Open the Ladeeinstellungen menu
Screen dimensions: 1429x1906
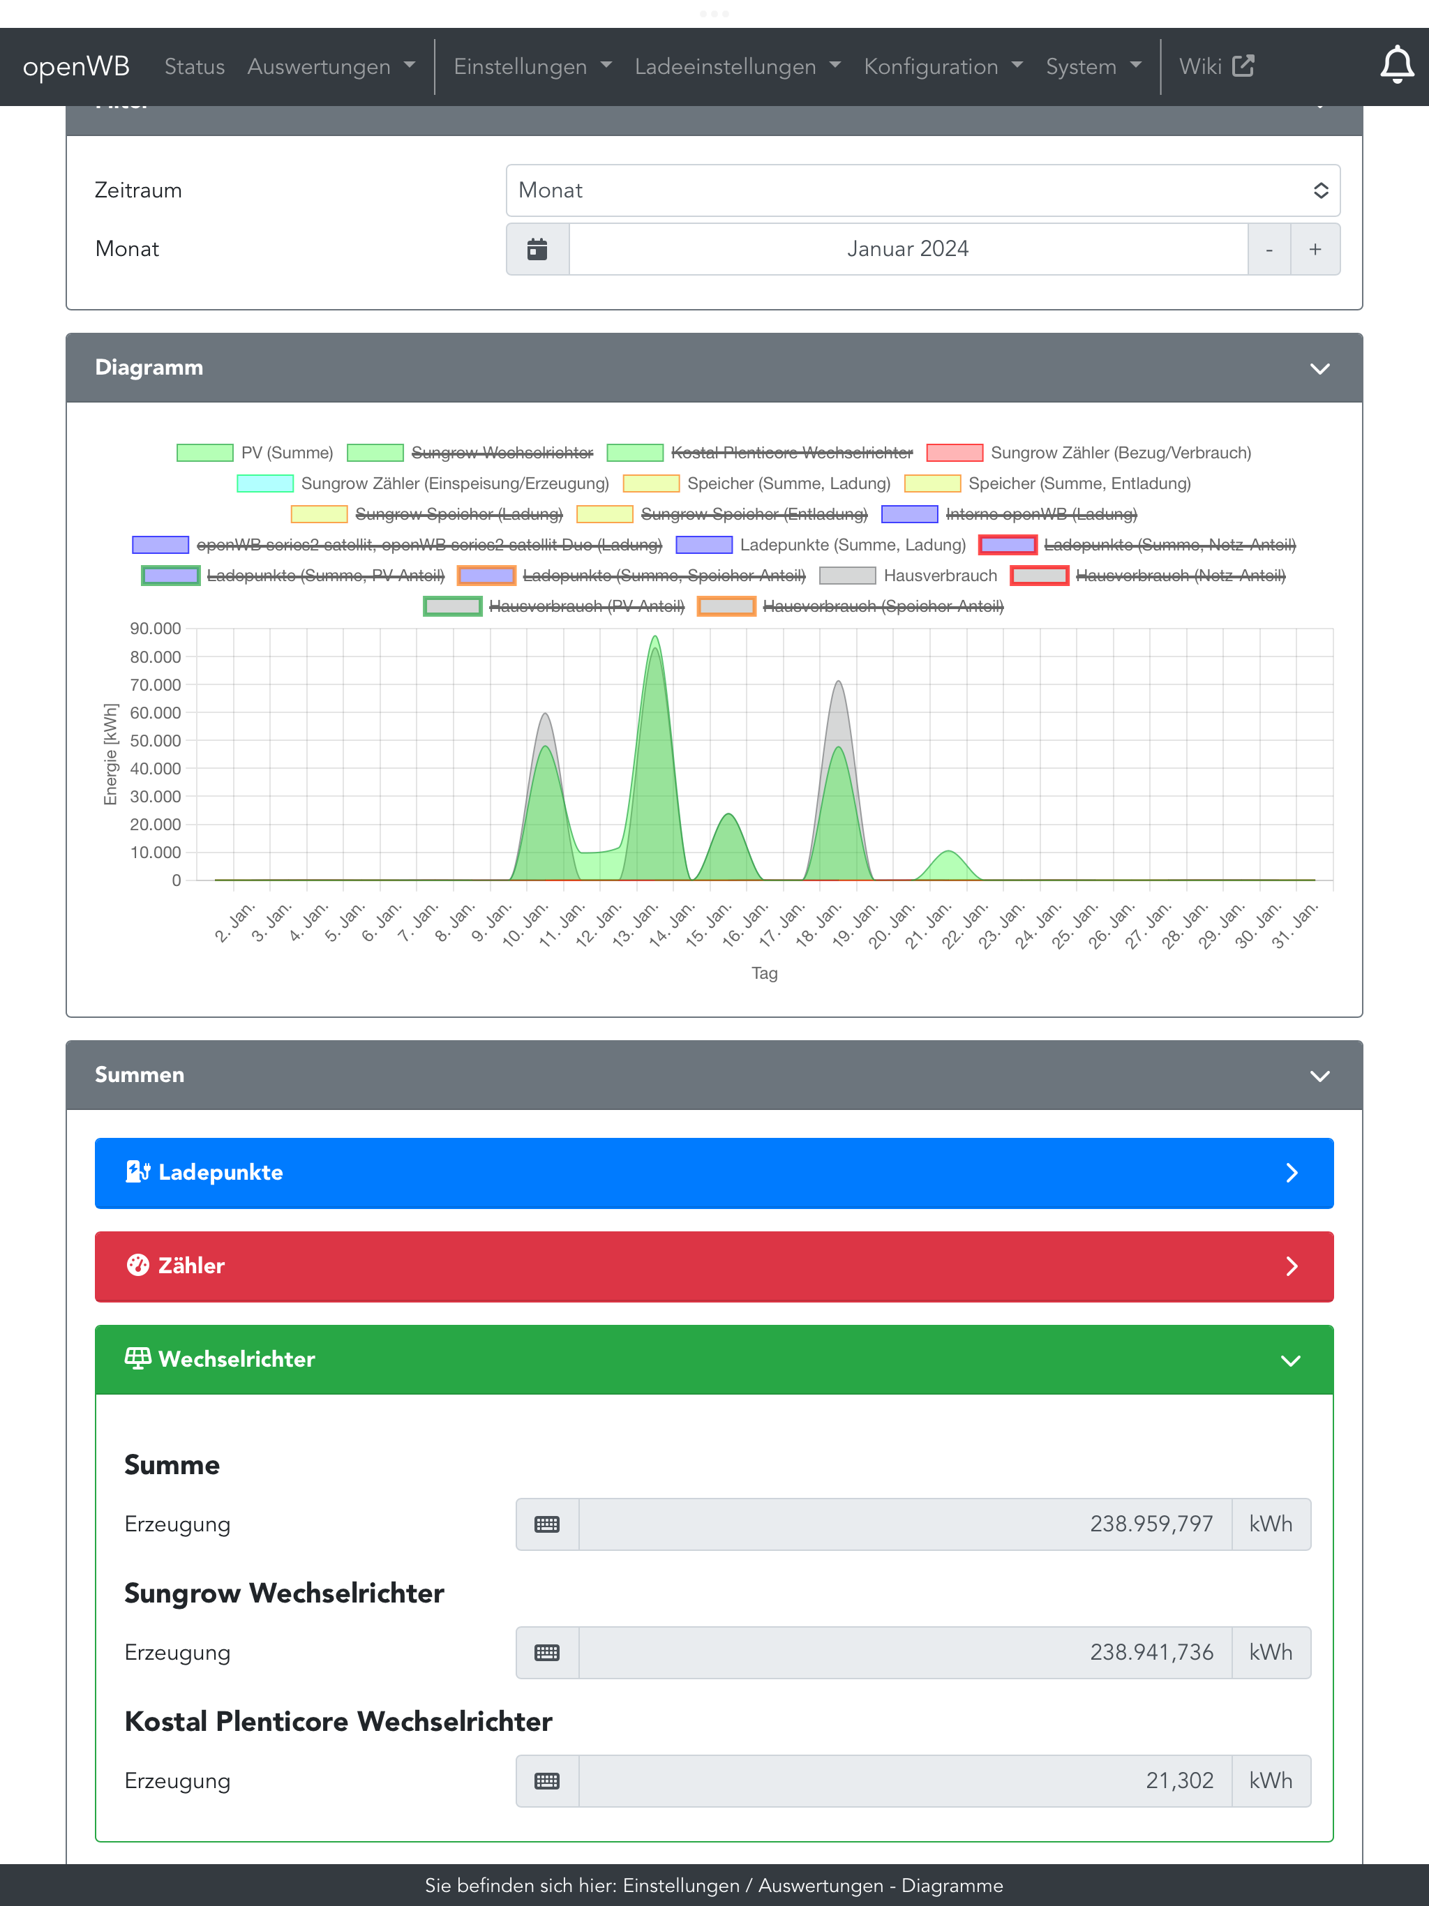point(737,66)
